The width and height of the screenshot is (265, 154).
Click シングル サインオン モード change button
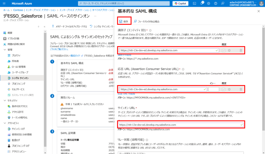point(102,27)
